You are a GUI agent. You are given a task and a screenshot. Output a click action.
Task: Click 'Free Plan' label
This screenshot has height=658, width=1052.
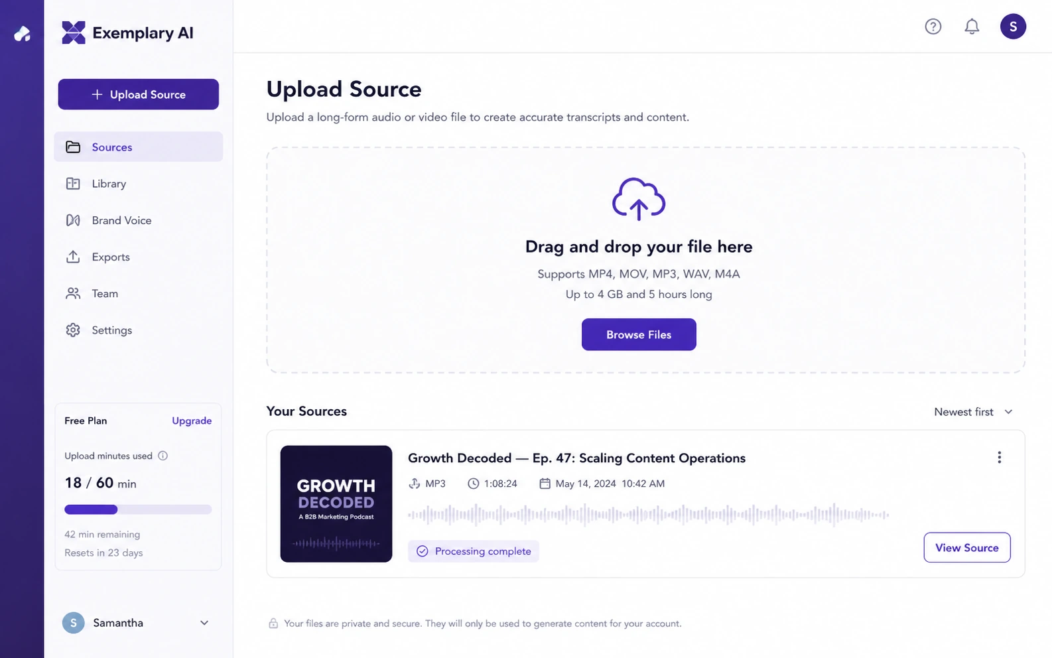click(86, 421)
